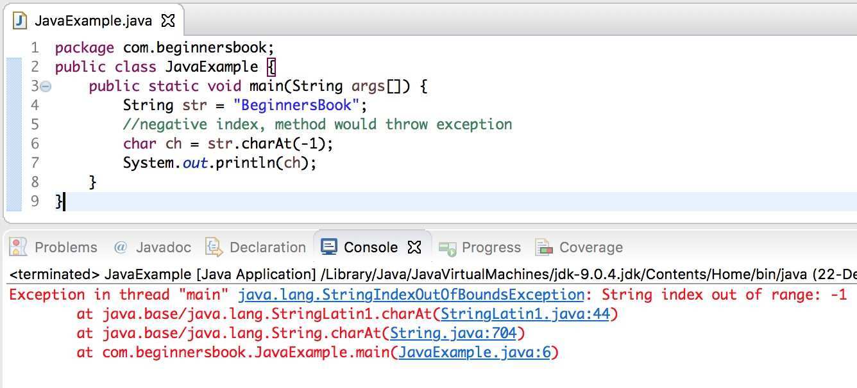Image resolution: width=857 pixels, height=388 pixels.
Task: Follow the StringLatin1.java:44 stack trace link
Action: pos(525,314)
